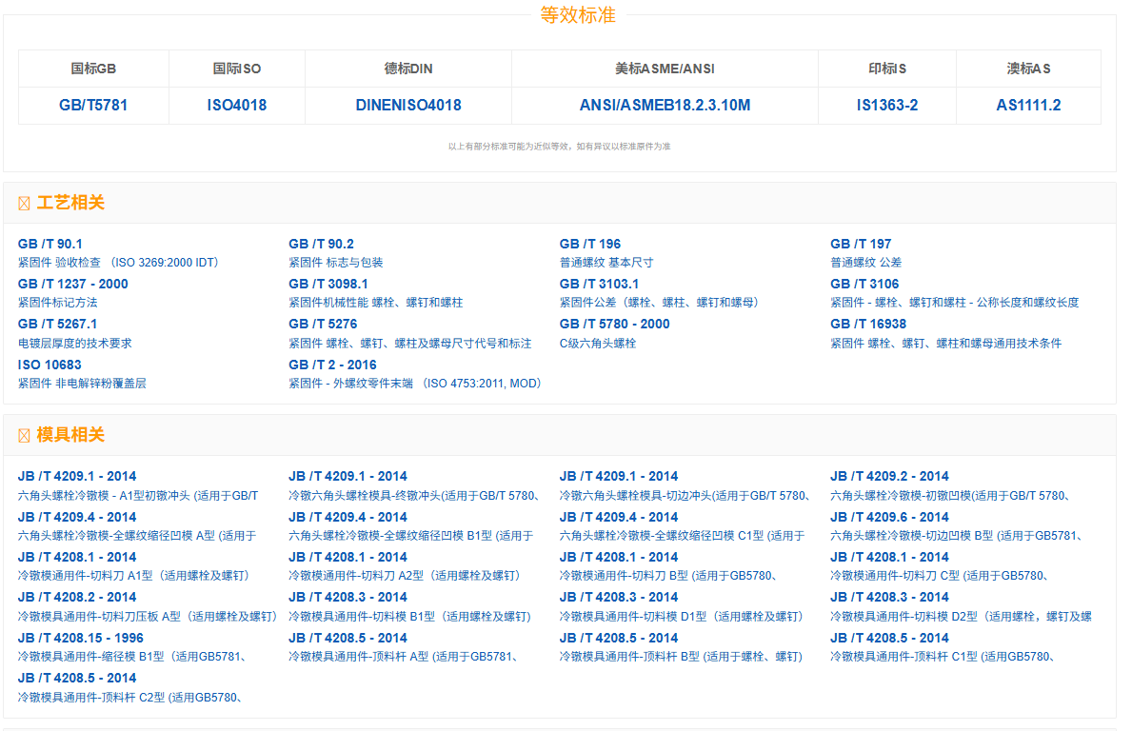
Task: Open JB /T 4208.2 - 2014 cutter plate link
Action: click(77, 597)
